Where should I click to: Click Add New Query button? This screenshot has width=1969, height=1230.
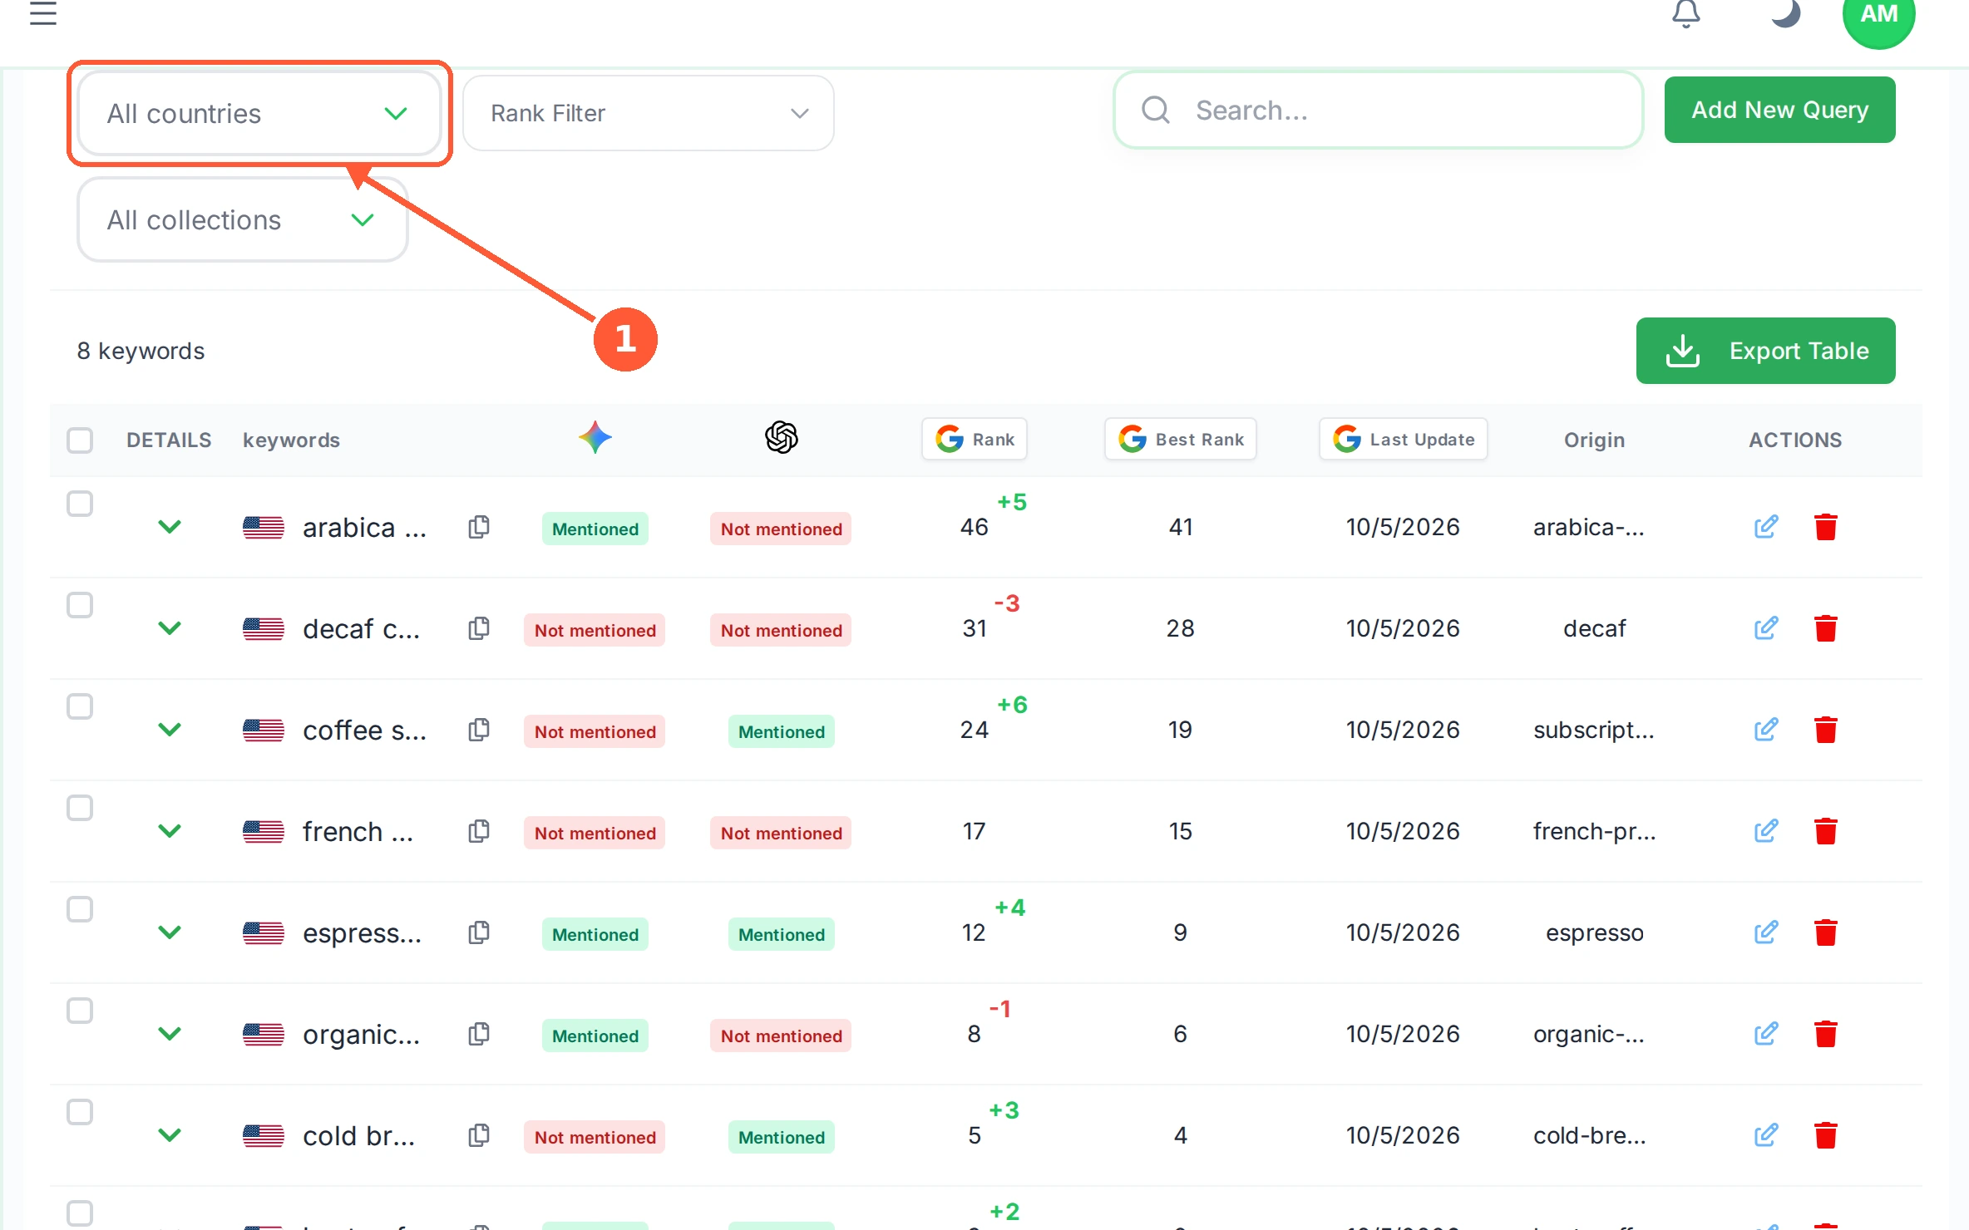1780,110
